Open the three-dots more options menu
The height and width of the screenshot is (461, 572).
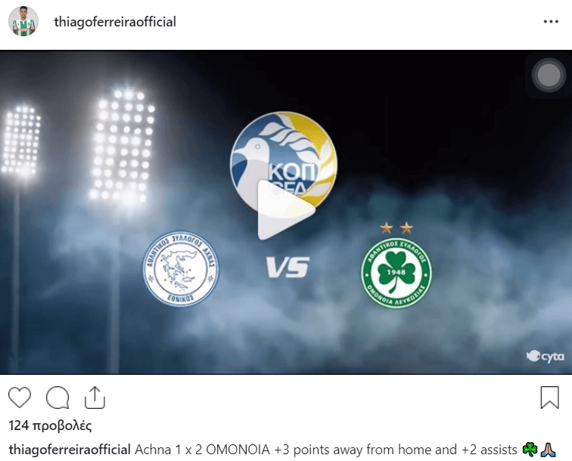click(551, 22)
